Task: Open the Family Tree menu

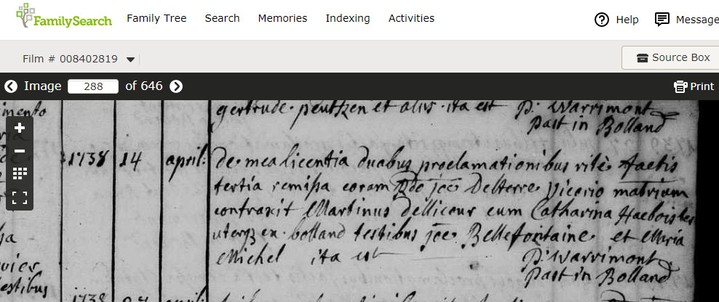Action: (x=156, y=18)
